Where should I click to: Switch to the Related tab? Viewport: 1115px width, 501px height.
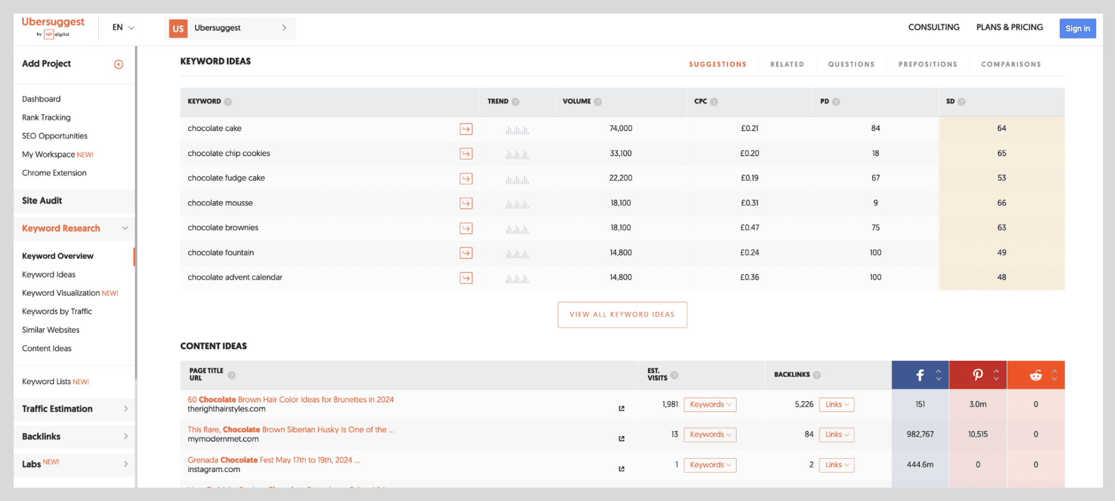tap(787, 64)
